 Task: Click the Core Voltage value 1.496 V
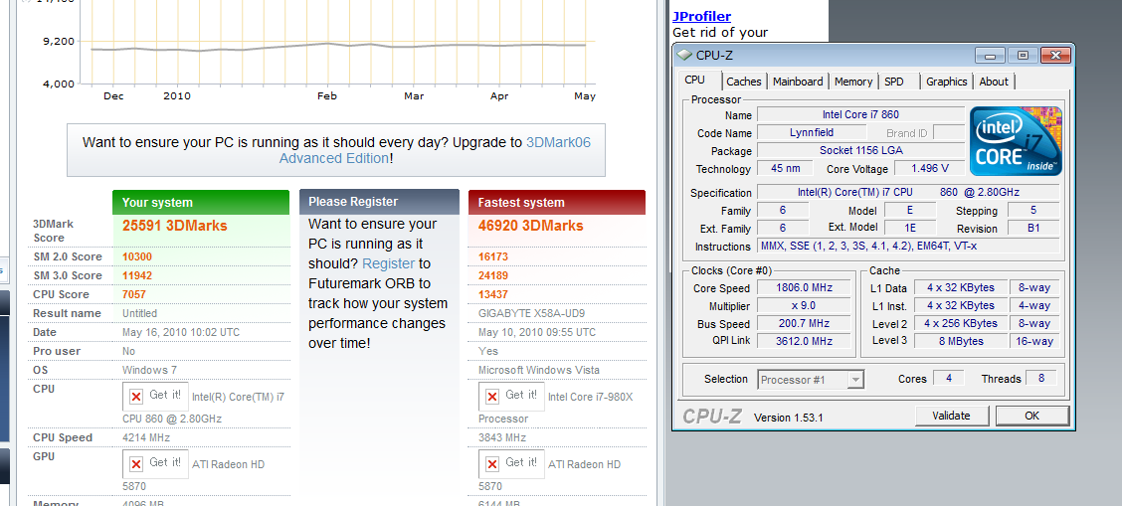coord(928,169)
